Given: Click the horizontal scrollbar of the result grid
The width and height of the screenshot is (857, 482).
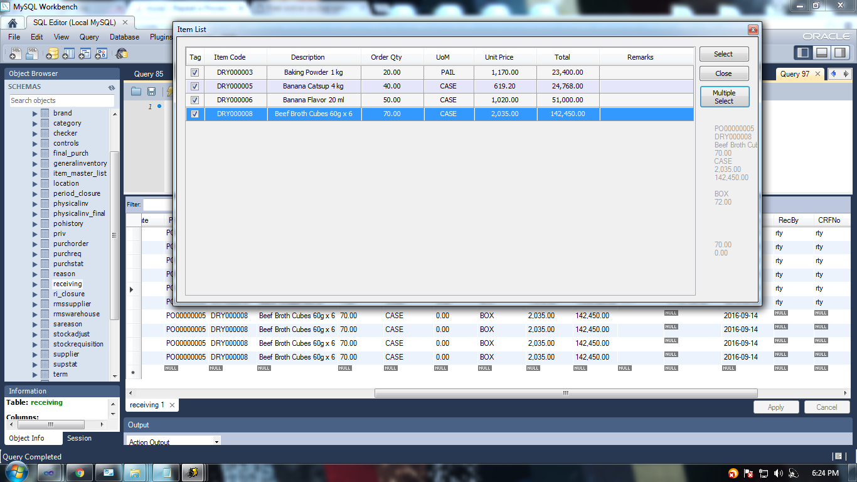Looking at the screenshot, I should [565, 394].
